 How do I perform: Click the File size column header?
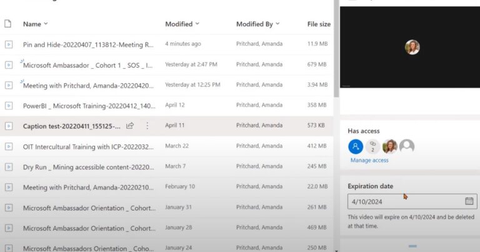319,24
